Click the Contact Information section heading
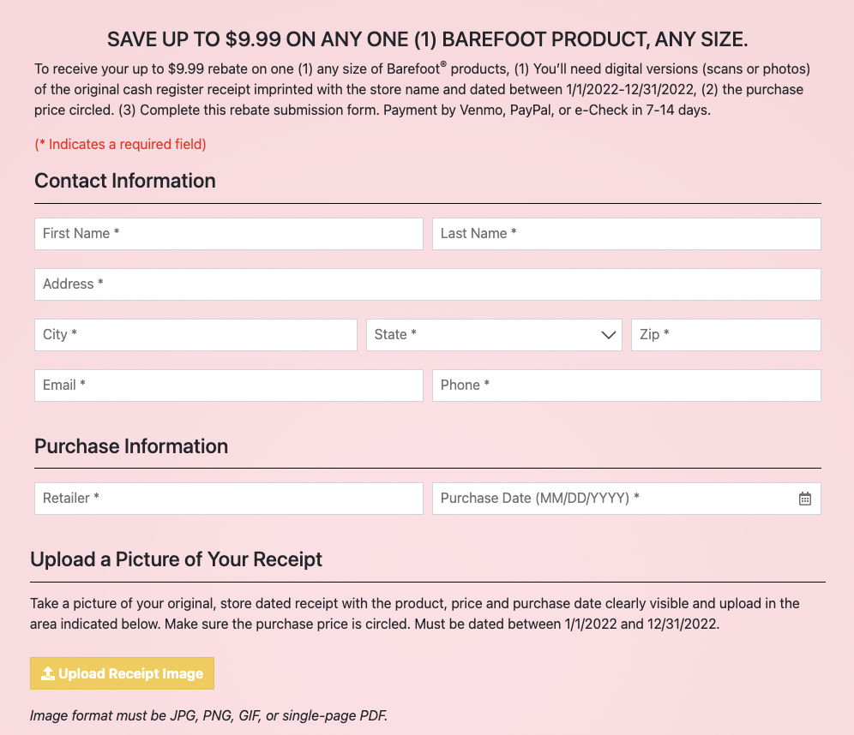Image resolution: width=854 pixels, height=735 pixels. [125, 181]
